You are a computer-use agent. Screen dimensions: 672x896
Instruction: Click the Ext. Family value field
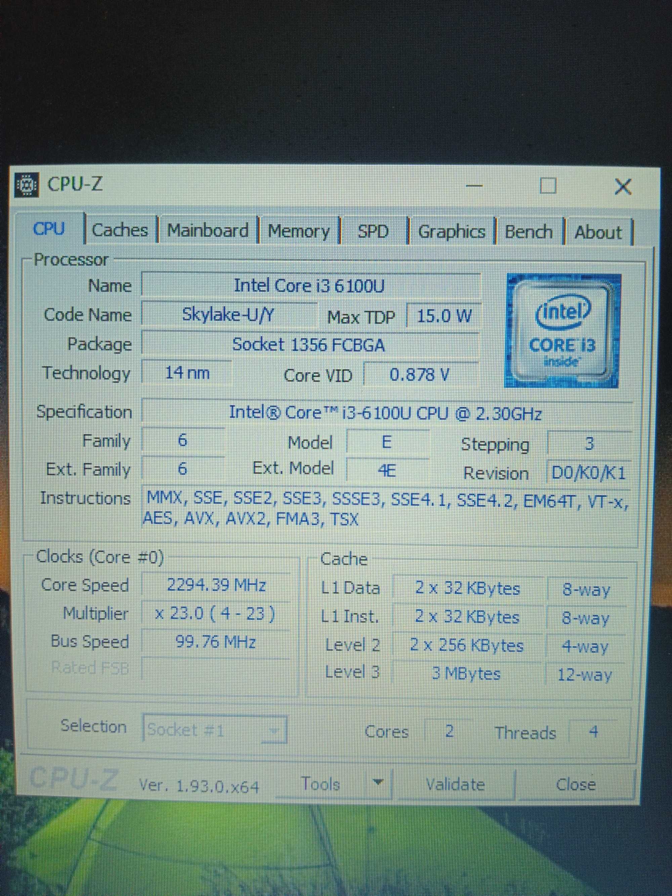pos(183,469)
